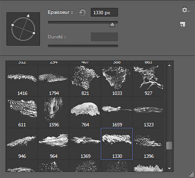195x178 pixels.
Task: Select the 611 brush preset
Action: coord(22,113)
